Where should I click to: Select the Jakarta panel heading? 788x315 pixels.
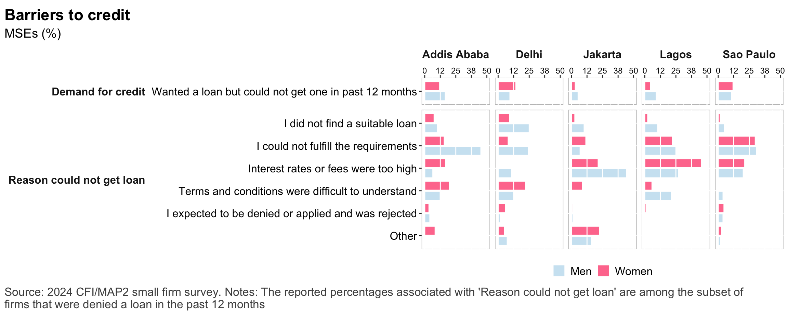tap(602, 54)
